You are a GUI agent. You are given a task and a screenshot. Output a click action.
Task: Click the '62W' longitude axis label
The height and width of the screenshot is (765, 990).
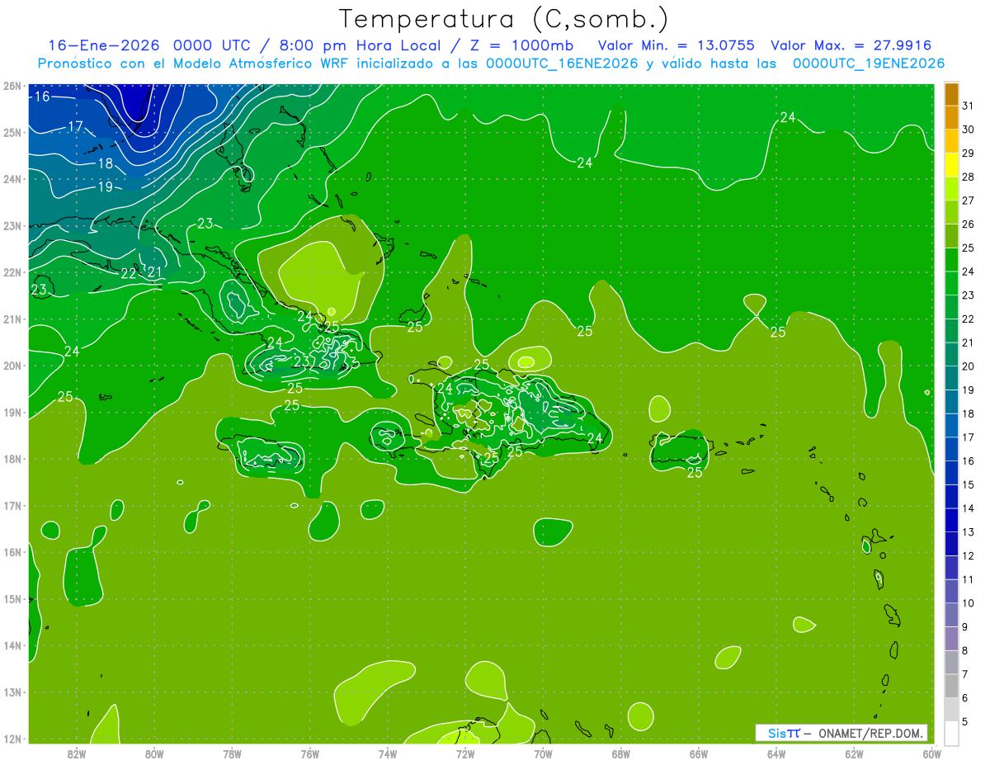click(854, 753)
